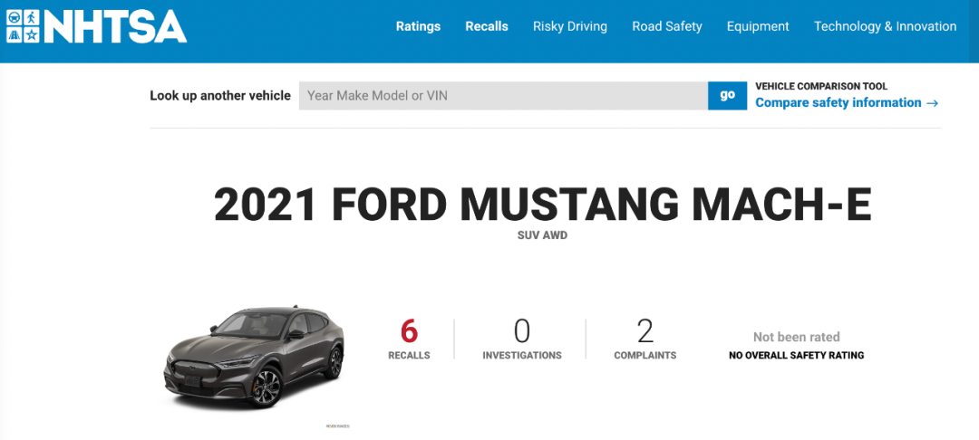Click the SUV AWD subtitle text
This screenshot has height=440, width=979.
click(543, 236)
